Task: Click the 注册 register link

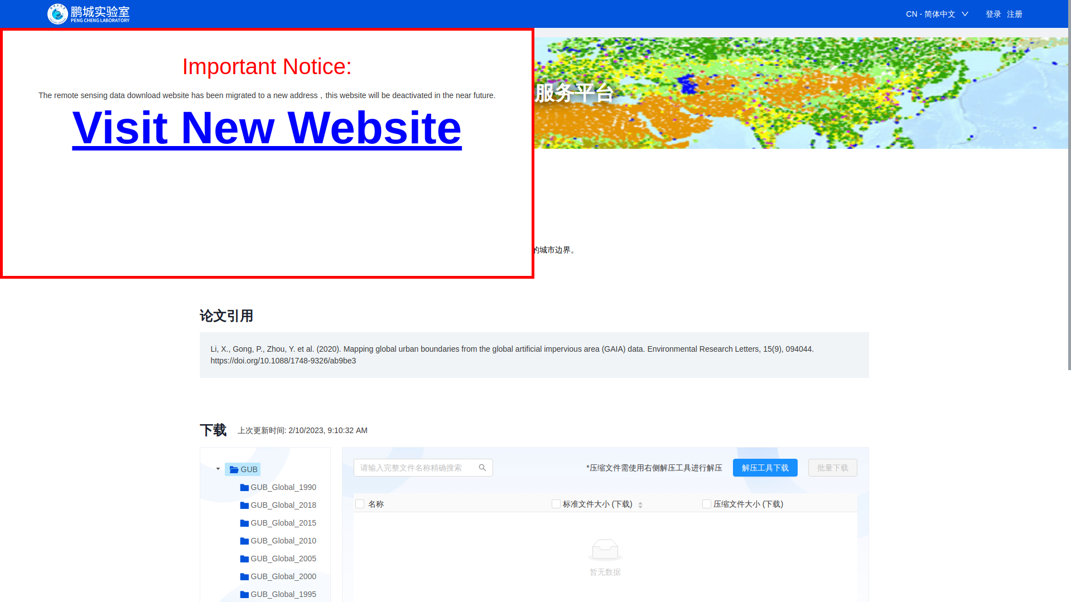Action: coord(1014,14)
